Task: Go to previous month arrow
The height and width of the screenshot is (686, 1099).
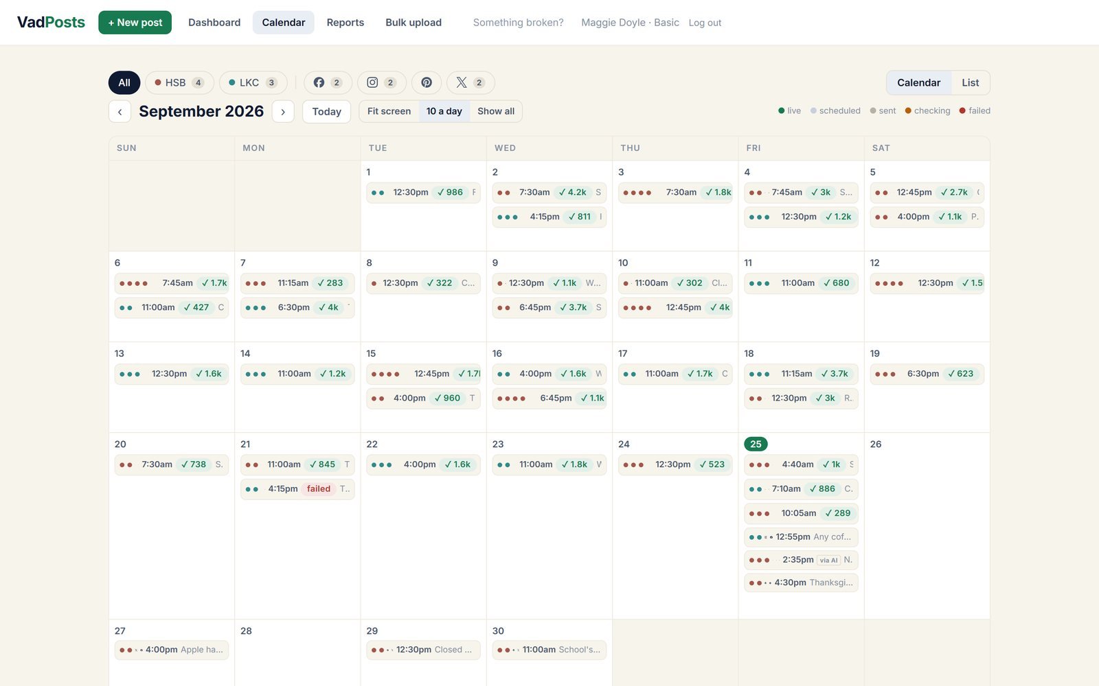Action: tap(120, 111)
